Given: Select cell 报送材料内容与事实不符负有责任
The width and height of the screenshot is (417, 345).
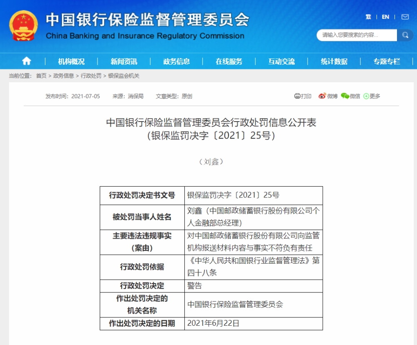Looking at the screenshot, I should coord(254,242).
